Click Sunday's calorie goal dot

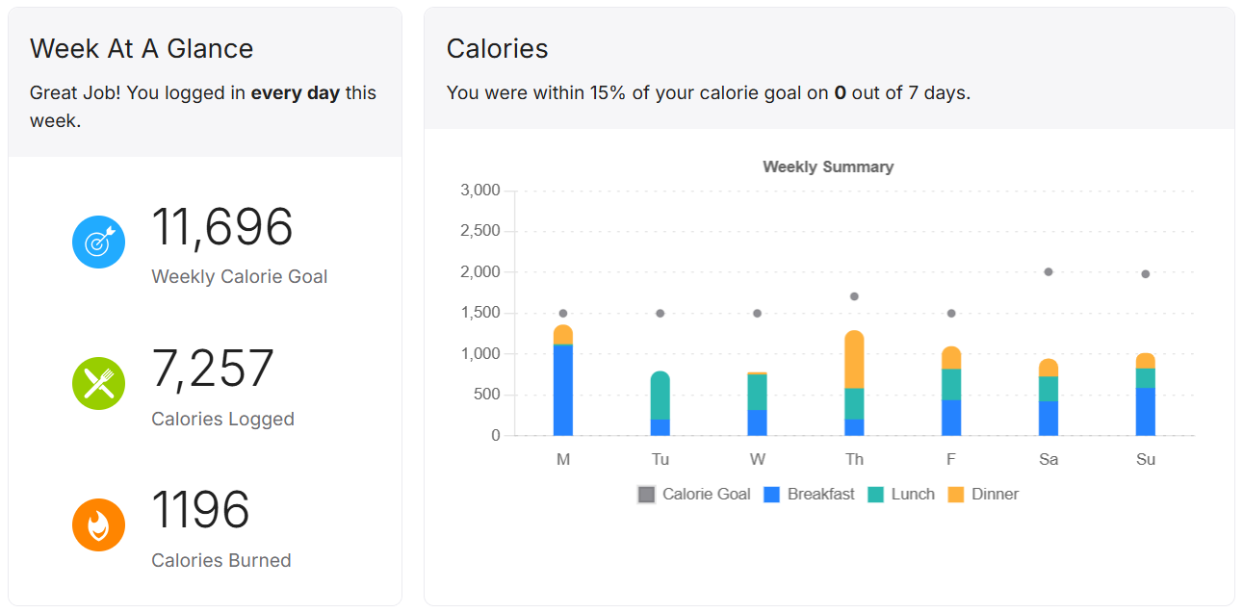click(x=1145, y=274)
